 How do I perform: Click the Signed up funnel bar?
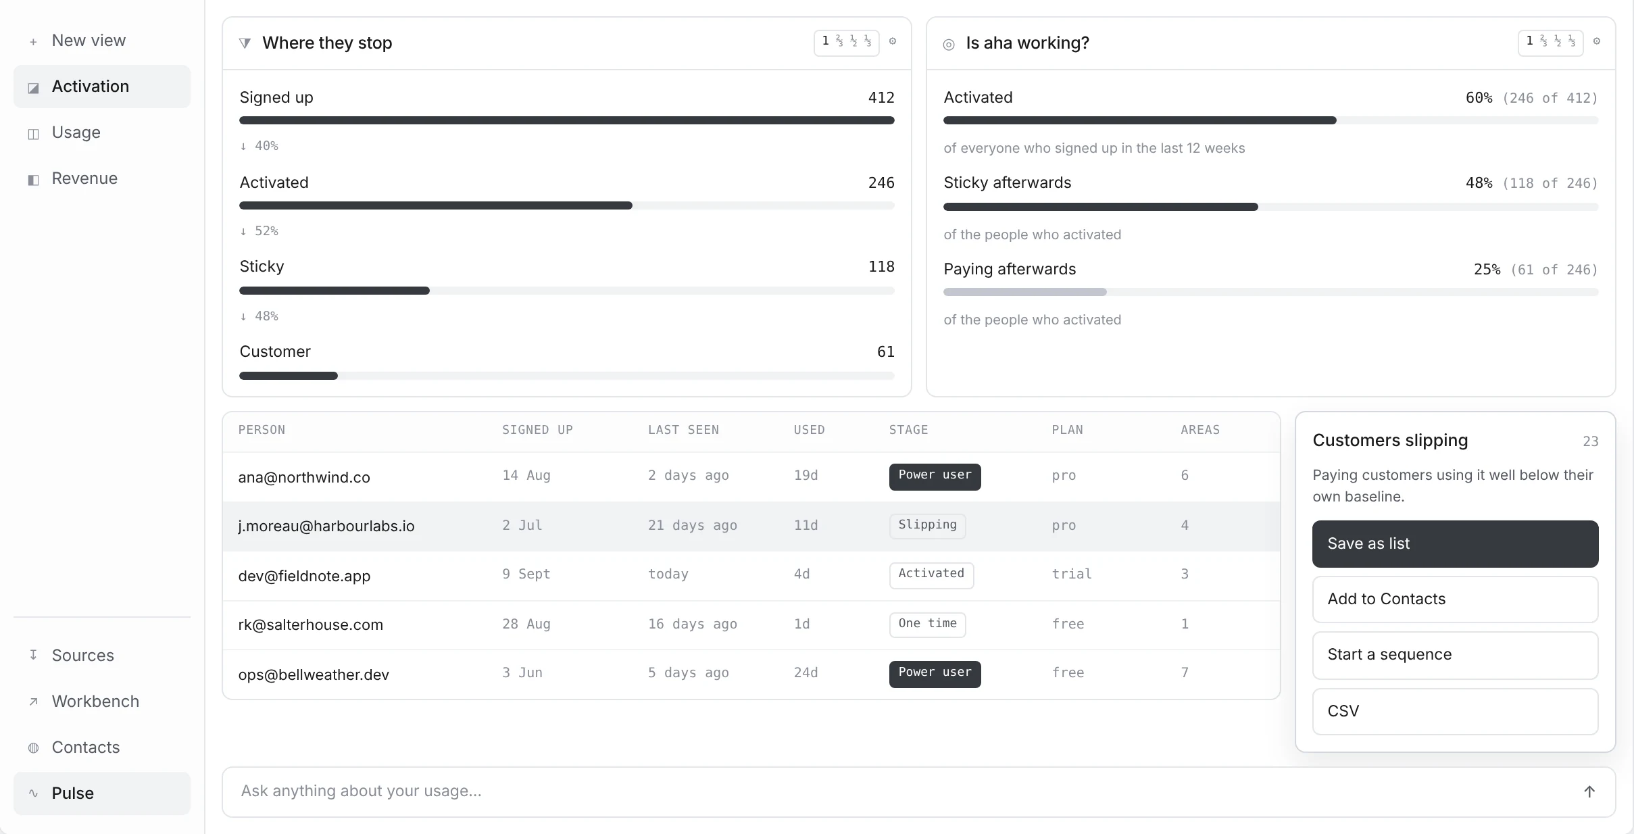pyautogui.click(x=566, y=120)
